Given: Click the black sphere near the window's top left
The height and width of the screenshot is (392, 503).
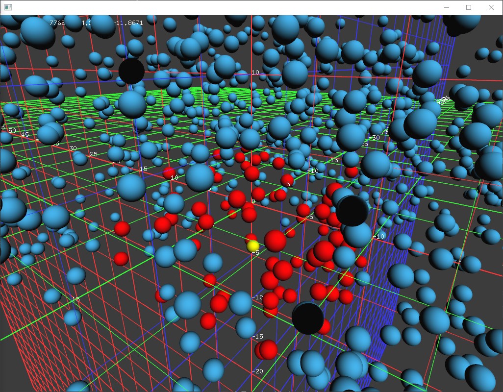Looking at the screenshot, I should [131, 71].
